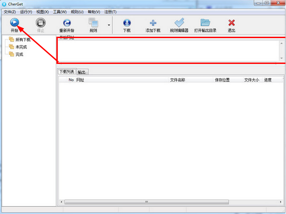Viewport: 286px width, 214px height.
Task: Click the No column header
Action: tap(71, 80)
